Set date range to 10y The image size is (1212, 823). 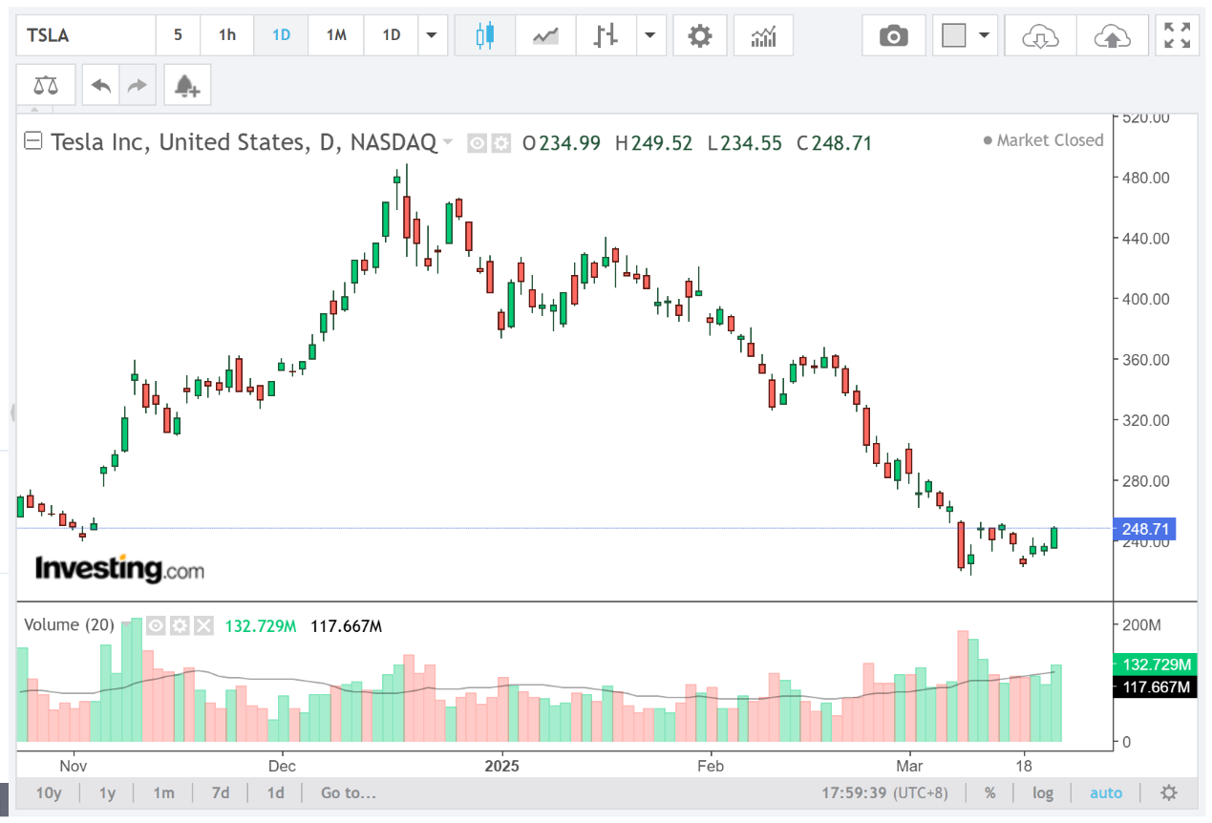tap(49, 792)
